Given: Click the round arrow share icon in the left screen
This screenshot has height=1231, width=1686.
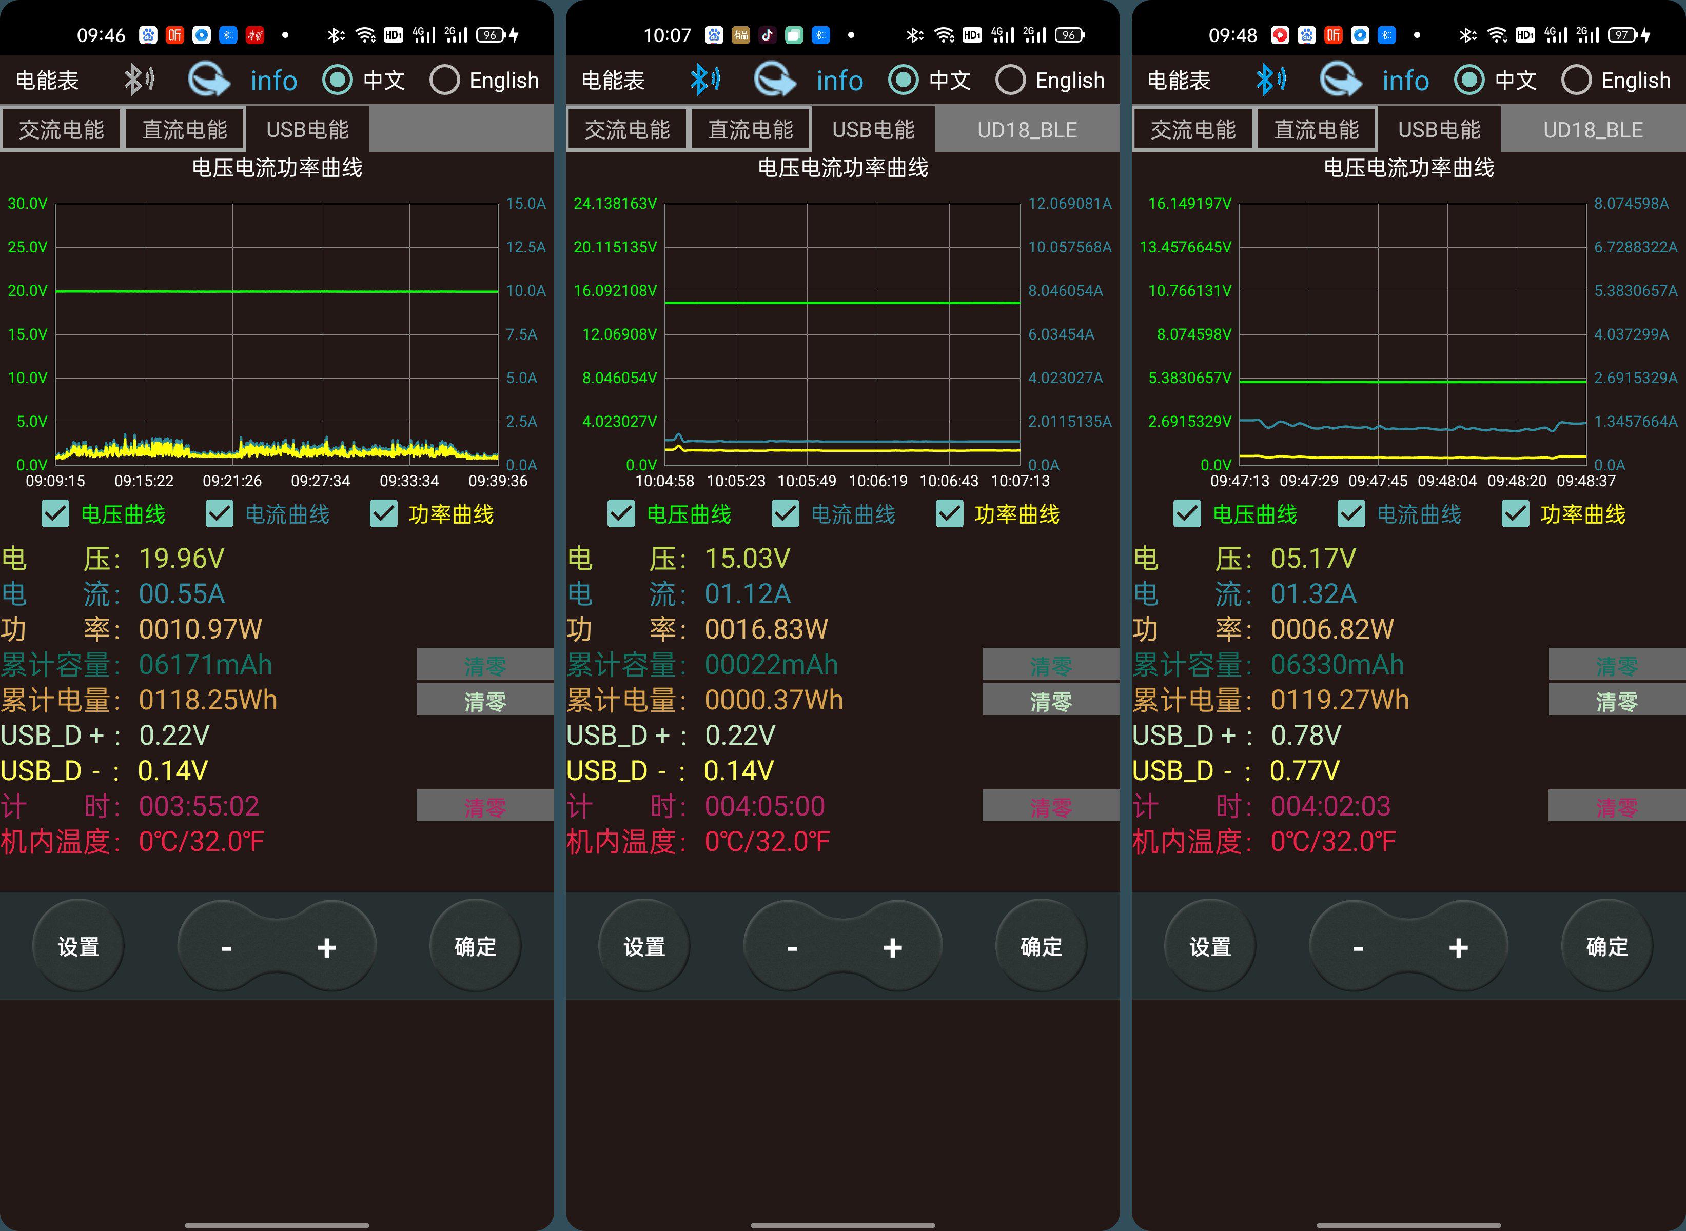Looking at the screenshot, I should 209,80.
